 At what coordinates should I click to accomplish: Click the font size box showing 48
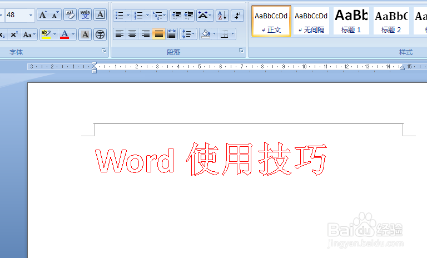click(17, 15)
